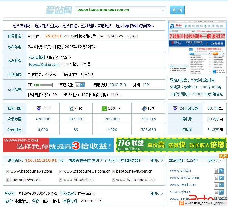Open Google backlinks value 89
Image resolution: width=228 pixels, height=207 pixels.
click(76, 130)
